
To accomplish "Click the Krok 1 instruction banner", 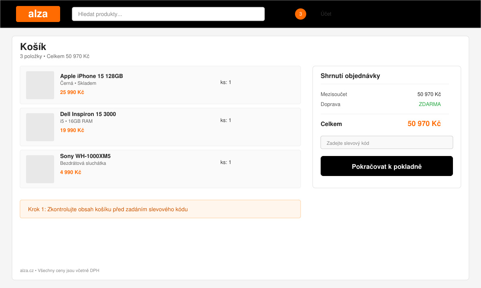I will tap(160, 209).
